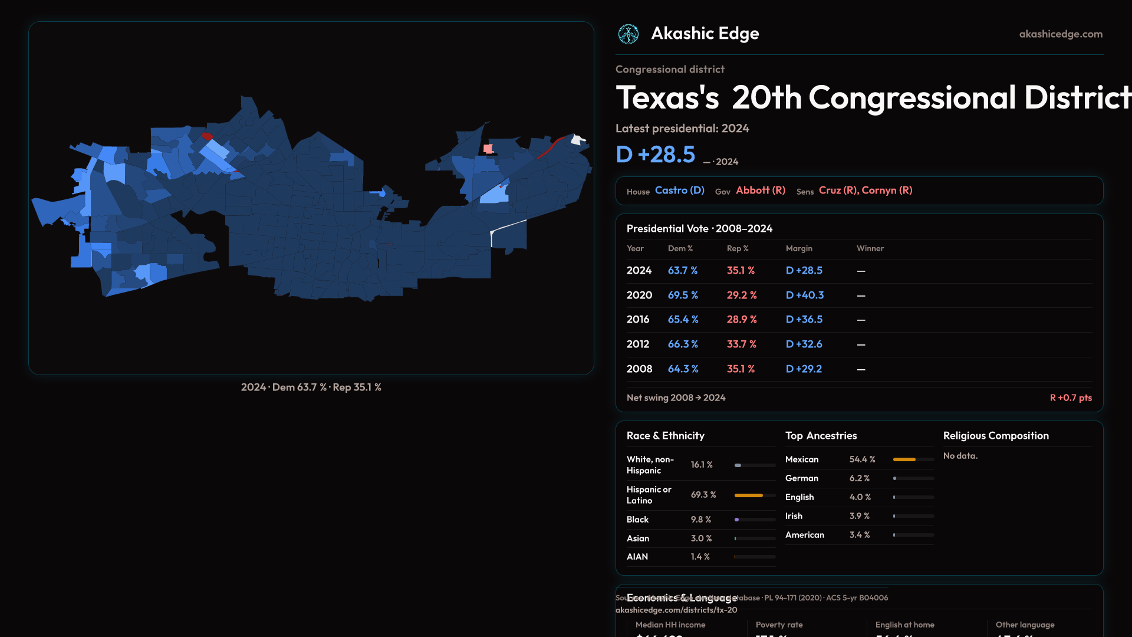This screenshot has height=637, width=1132.
Task: Click House representative Castro (D)
Action: (679, 191)
